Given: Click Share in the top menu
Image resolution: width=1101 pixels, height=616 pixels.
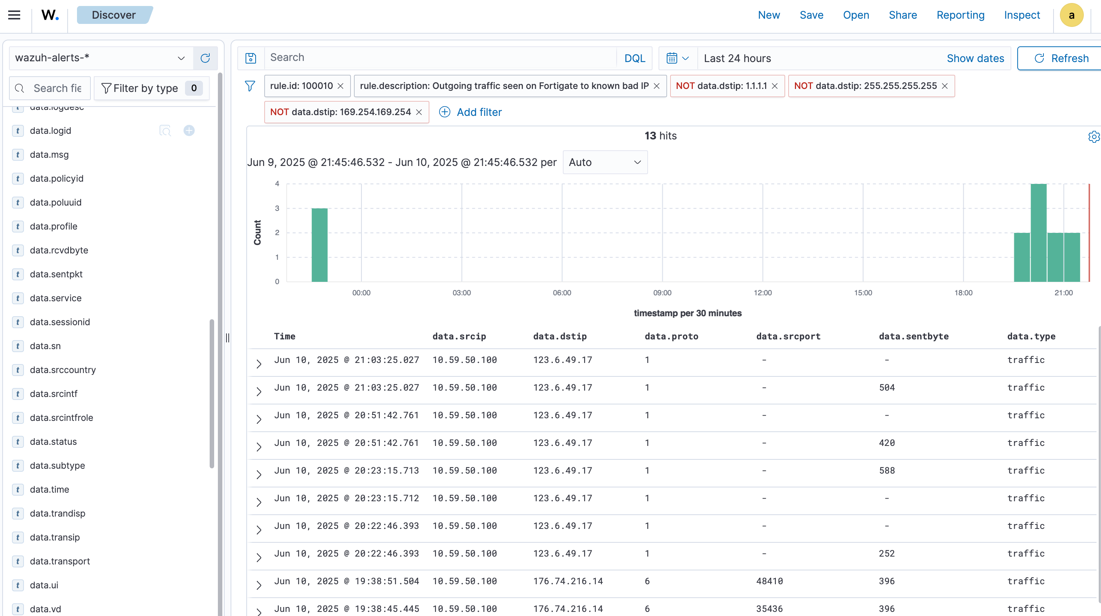Looking at the screenshot, I should (x=903, y=15).
